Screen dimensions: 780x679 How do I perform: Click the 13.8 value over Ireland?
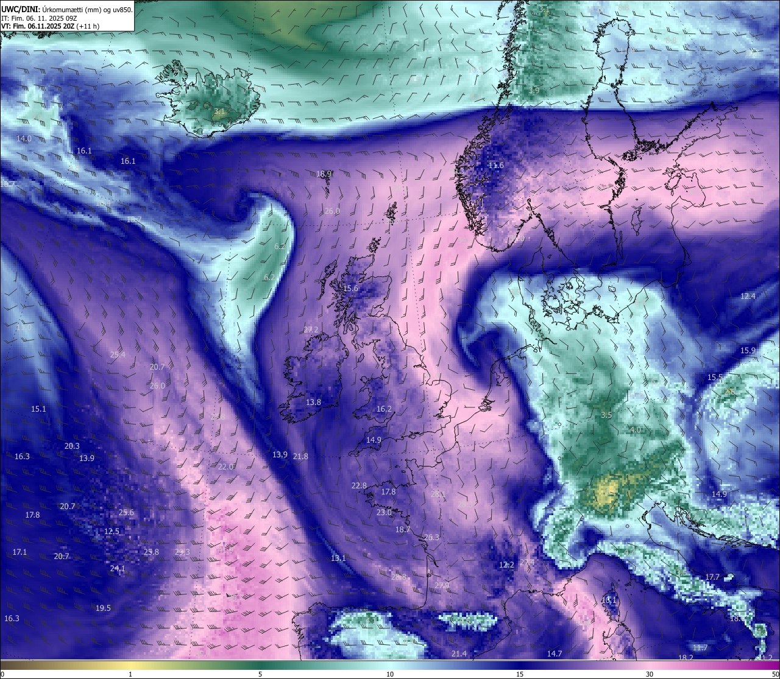point(313,403)
